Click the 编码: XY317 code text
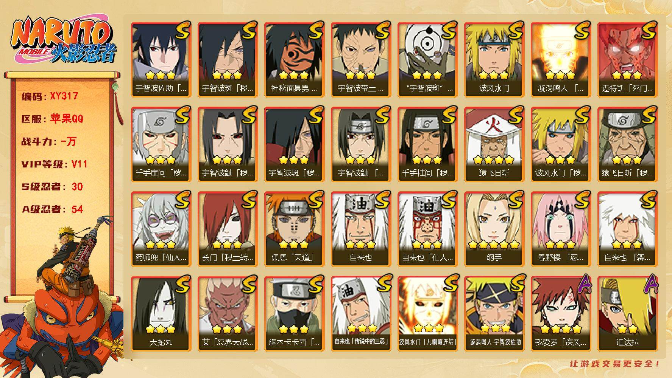This screenshot has height=378, width=672. click(50, 96)
